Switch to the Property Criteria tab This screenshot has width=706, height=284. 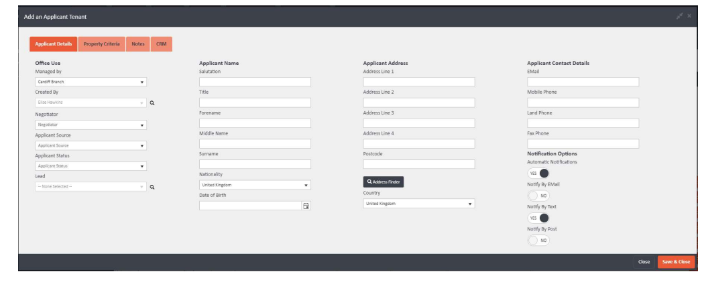tap(102, 44)
